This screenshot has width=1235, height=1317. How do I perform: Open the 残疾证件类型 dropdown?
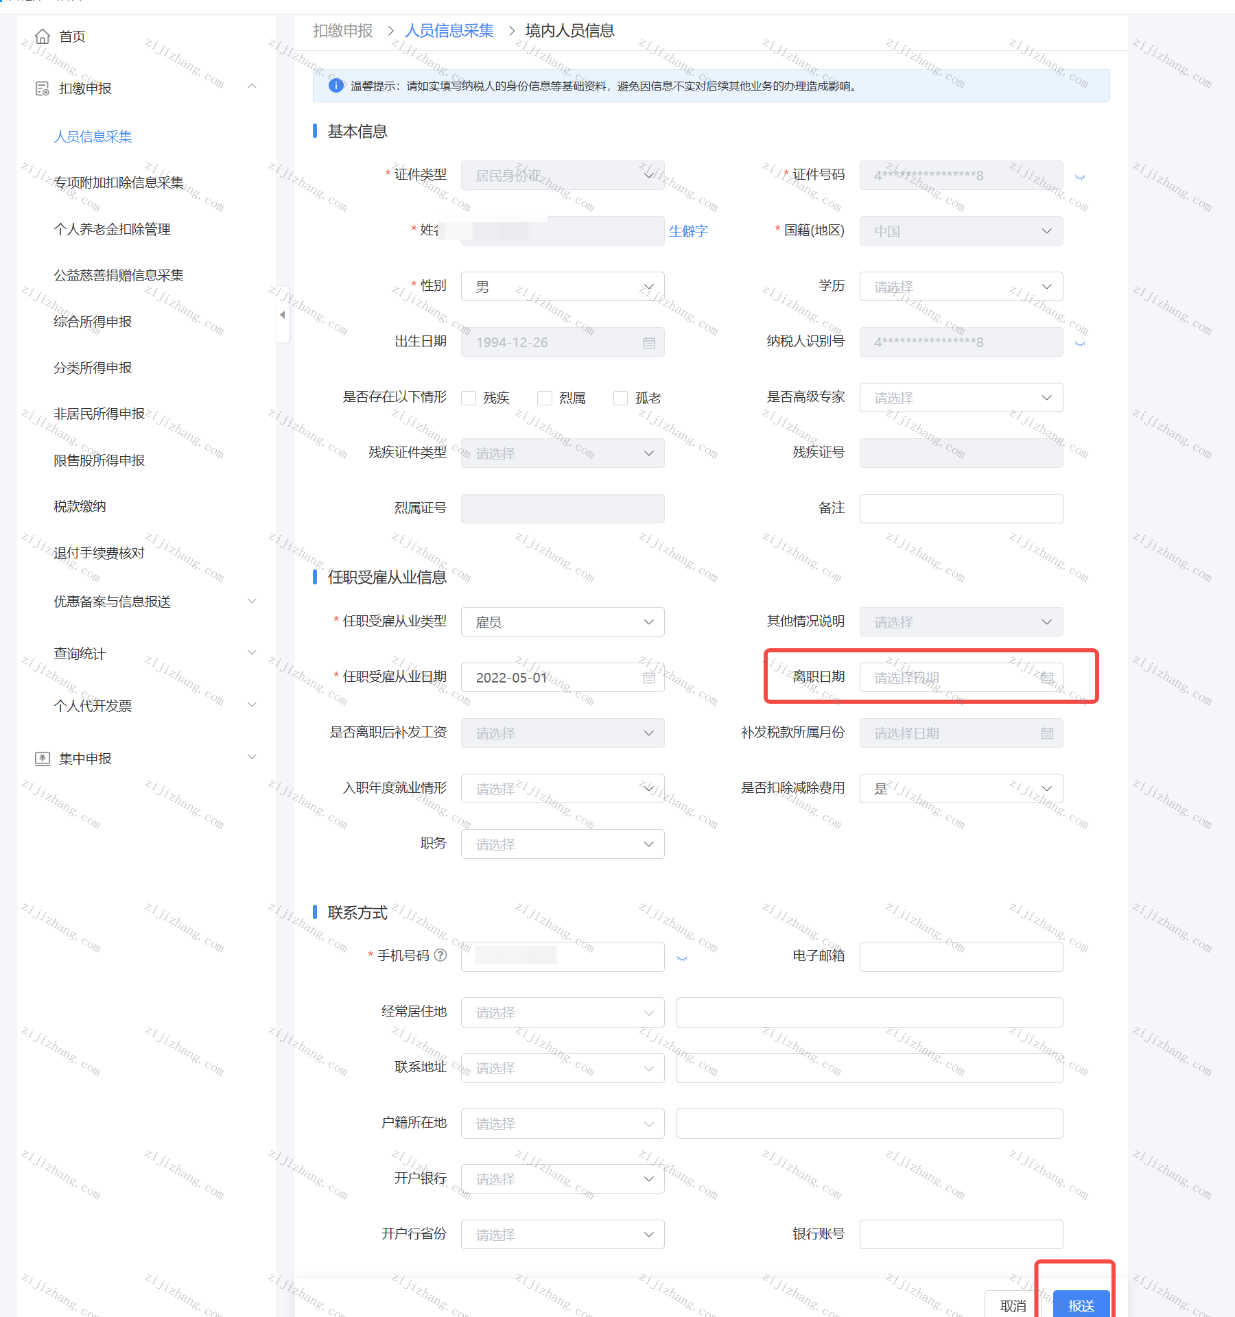(x=563, y=453)
